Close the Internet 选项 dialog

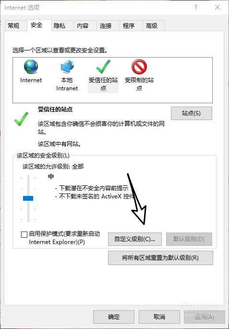pyautogui.click(x=217, y=7)
